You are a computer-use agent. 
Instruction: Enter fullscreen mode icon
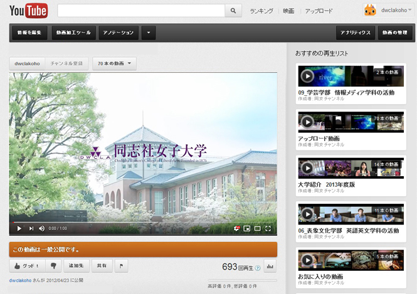[x=268, y=228]
